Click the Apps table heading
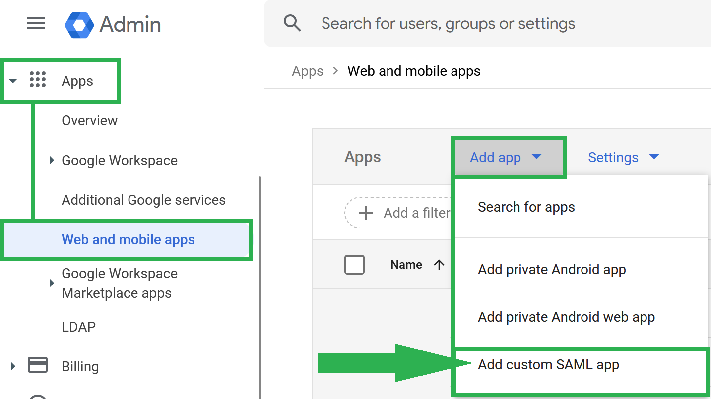 [363, 157]
